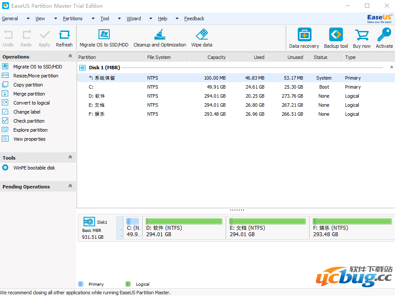Open the Partitions menu dropdown arrow
Image resolution: width=395 pixels, height=296 pixels.
tap(93, 18)
